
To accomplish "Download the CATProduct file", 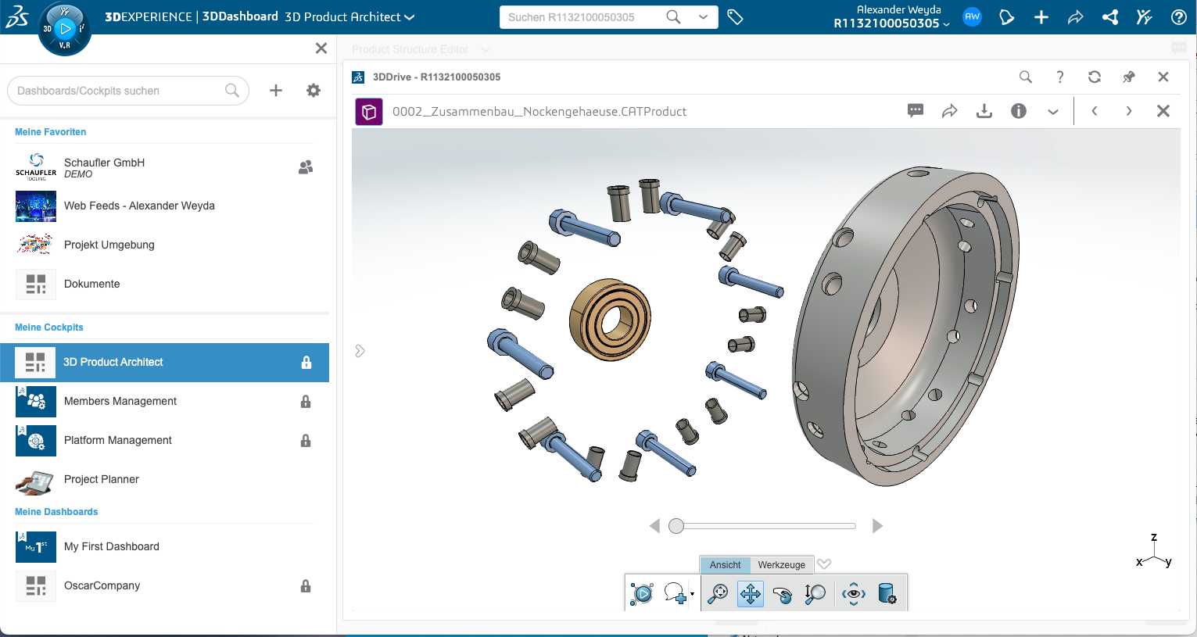I will 984,111.
